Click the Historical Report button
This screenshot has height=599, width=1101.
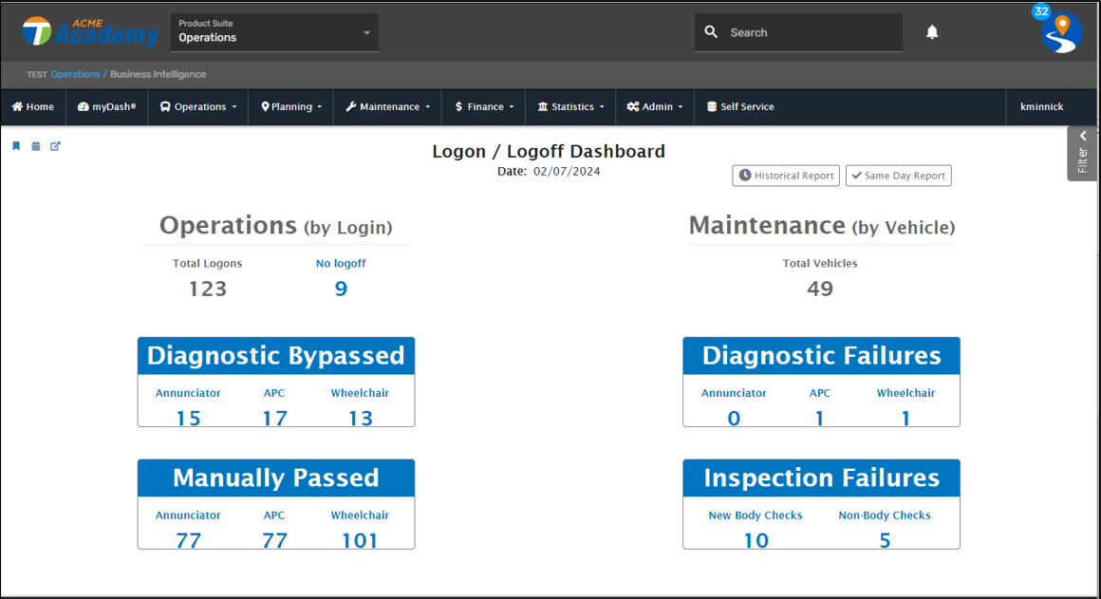[x=786, y=176]
